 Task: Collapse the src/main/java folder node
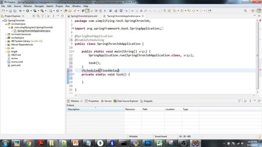tap(6, 24)
